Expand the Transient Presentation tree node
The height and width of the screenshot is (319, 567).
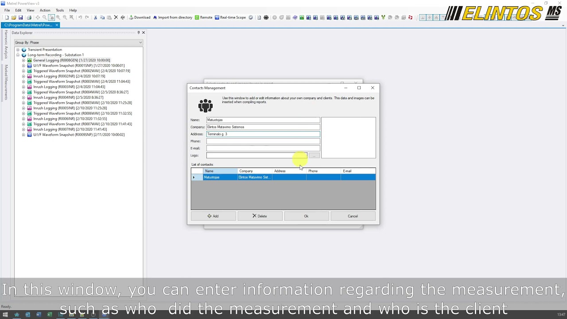click(x=18, y=50)
